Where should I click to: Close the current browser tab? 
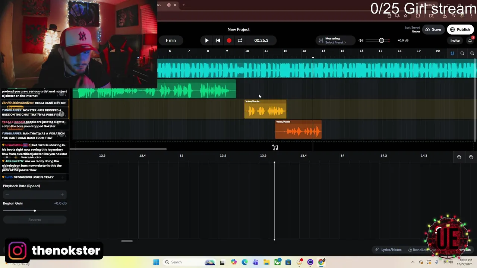tap(175, 5)
